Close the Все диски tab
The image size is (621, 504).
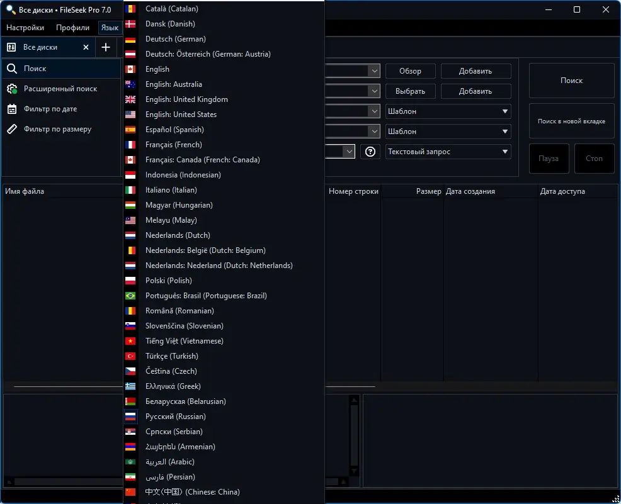[86, 47]
